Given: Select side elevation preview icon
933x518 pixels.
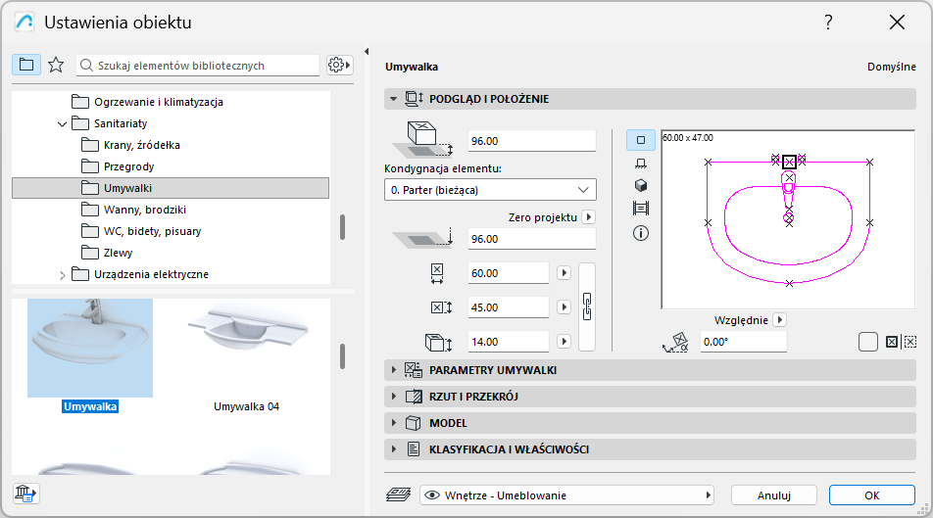Looking at the screenshot, I should point(641,164).
